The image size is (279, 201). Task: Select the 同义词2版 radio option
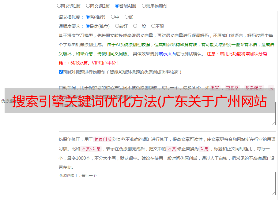(88, 6)
